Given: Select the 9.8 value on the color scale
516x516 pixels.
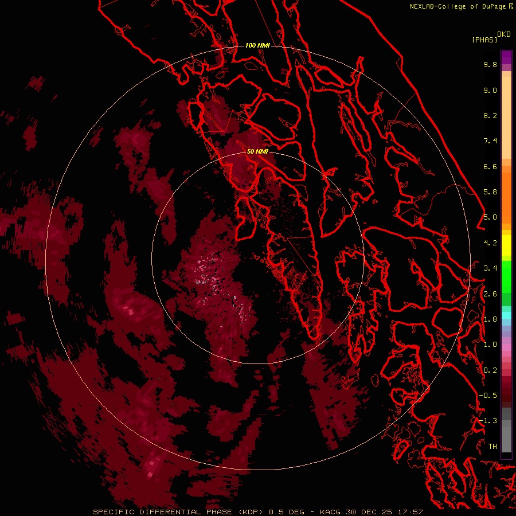Looking at the screenshot, I should 490,64.
